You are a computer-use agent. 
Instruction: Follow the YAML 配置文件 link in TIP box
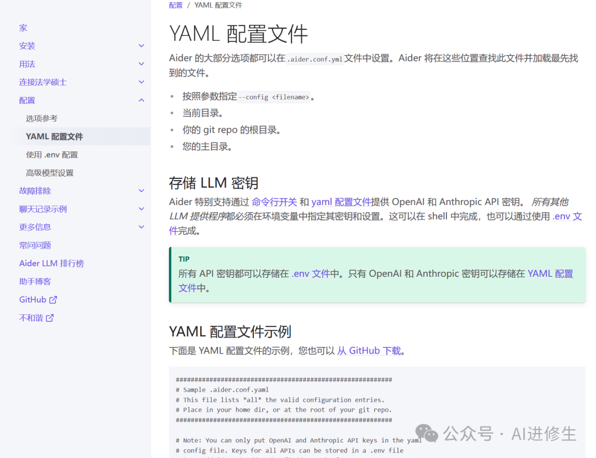[x=550, y=274]
